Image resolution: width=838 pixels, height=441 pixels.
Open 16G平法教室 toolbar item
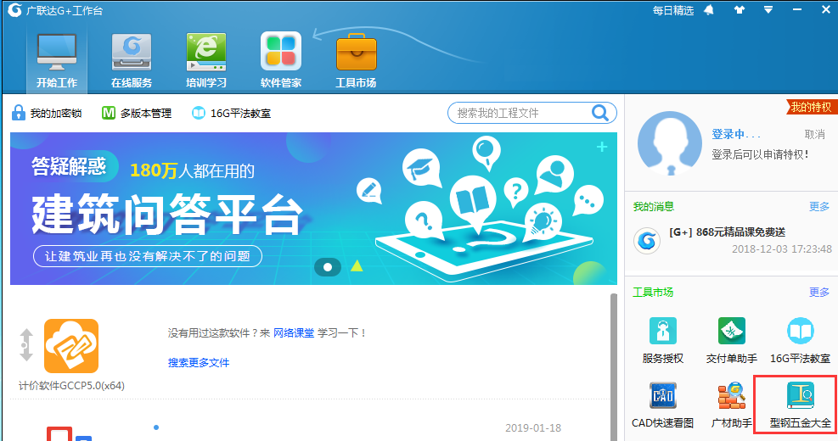[231, 113]
